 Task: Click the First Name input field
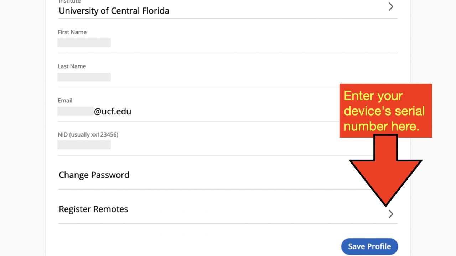84,43
